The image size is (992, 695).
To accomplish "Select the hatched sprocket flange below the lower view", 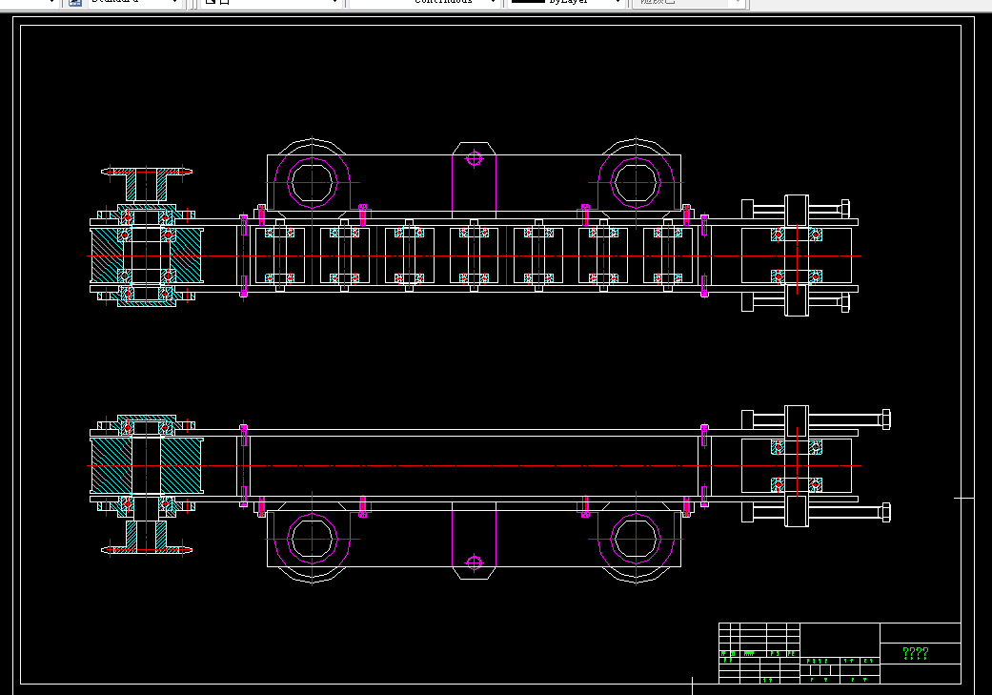I will point(146,538).
